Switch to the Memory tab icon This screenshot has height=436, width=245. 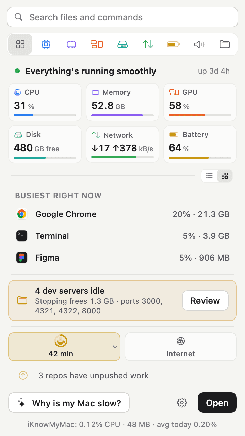tap(71, 44)
